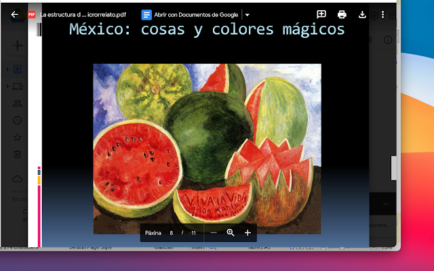434x271 pixels.
Task: Open Computers in dimmed Drive sidebar
Action: (18, 86)
